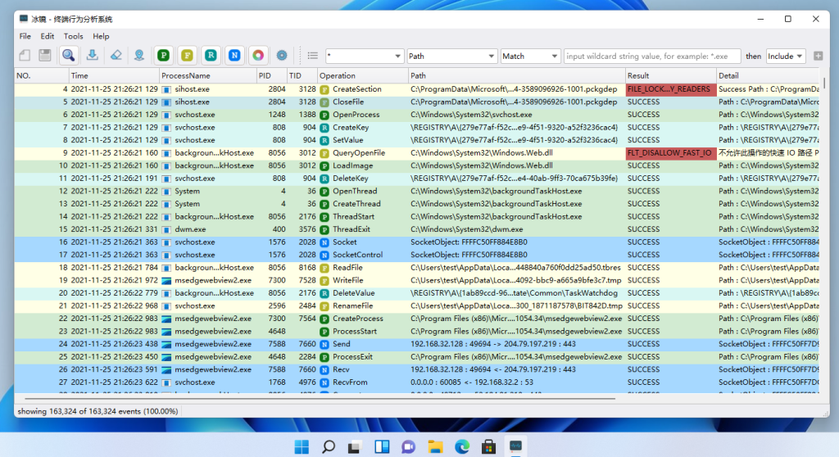Add filter rule with plus icon
Viewport: 839px width, 457px height.
(x=818, y=56)
